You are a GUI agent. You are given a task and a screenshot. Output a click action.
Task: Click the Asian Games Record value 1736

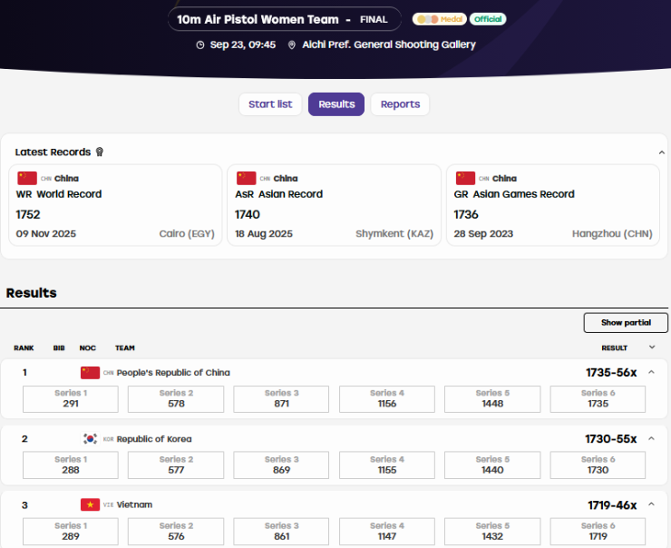click(466, 214)
